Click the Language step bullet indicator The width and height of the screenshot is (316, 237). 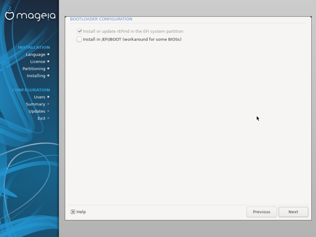48,54
